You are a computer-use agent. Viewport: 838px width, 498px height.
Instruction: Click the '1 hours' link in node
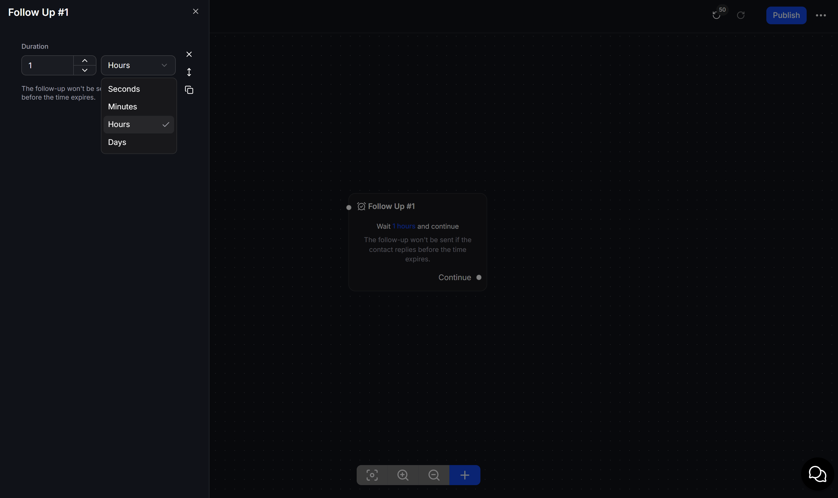click(x=404, y=226)
